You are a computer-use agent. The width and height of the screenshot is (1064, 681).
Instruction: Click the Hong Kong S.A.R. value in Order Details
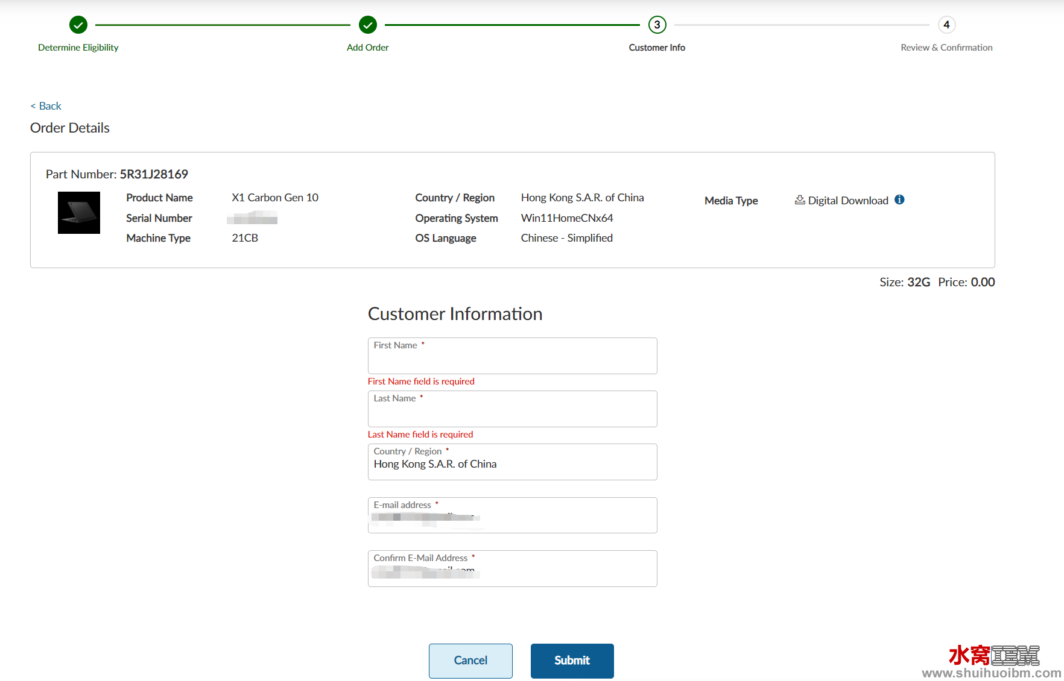click(583, 198)
